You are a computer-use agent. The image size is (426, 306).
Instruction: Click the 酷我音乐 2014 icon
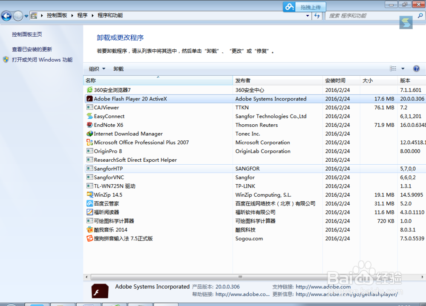[x=89, y=230]
